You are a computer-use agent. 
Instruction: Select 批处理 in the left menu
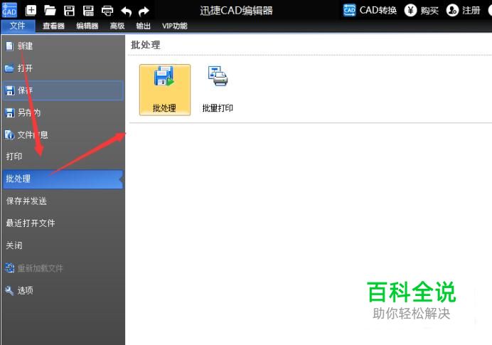pyautogui.click(x=63, y=179)
